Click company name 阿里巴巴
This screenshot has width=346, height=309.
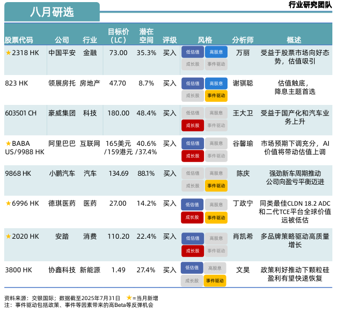pos(62,144)
